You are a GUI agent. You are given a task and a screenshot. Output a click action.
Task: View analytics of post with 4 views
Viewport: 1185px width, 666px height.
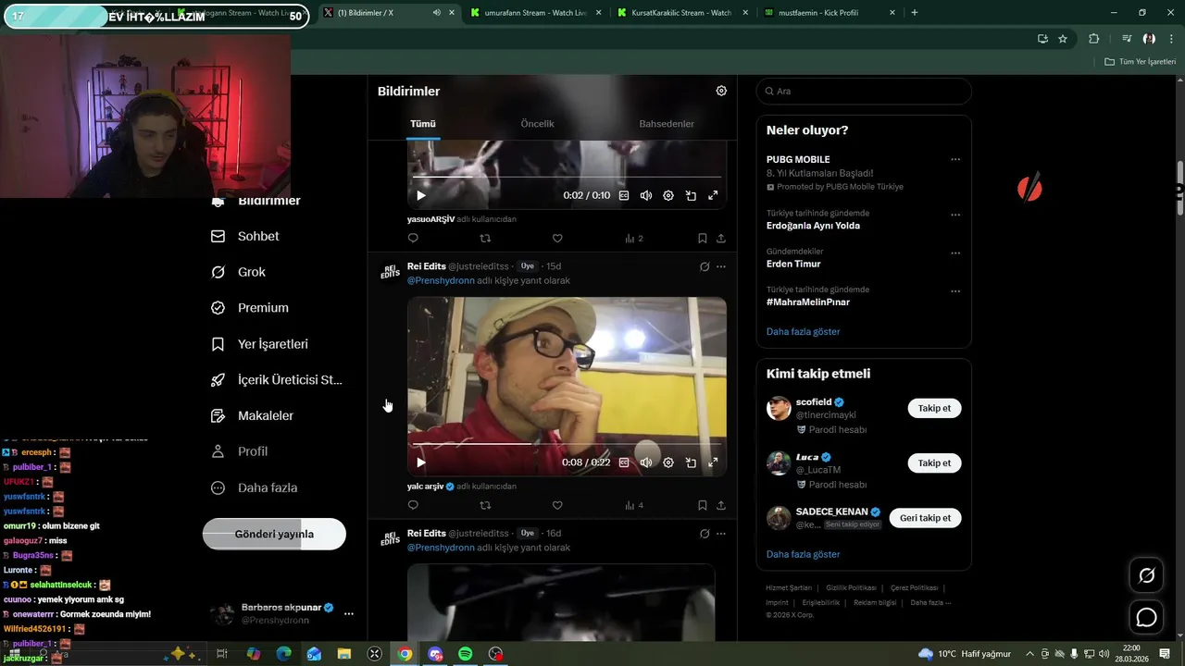point(634,505)
